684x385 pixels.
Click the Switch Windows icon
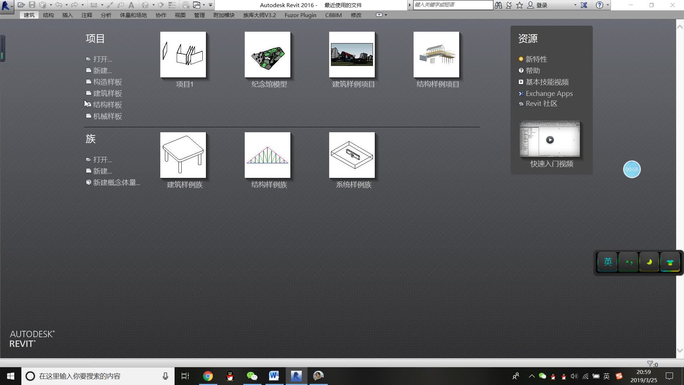click(x=197, y=5)
